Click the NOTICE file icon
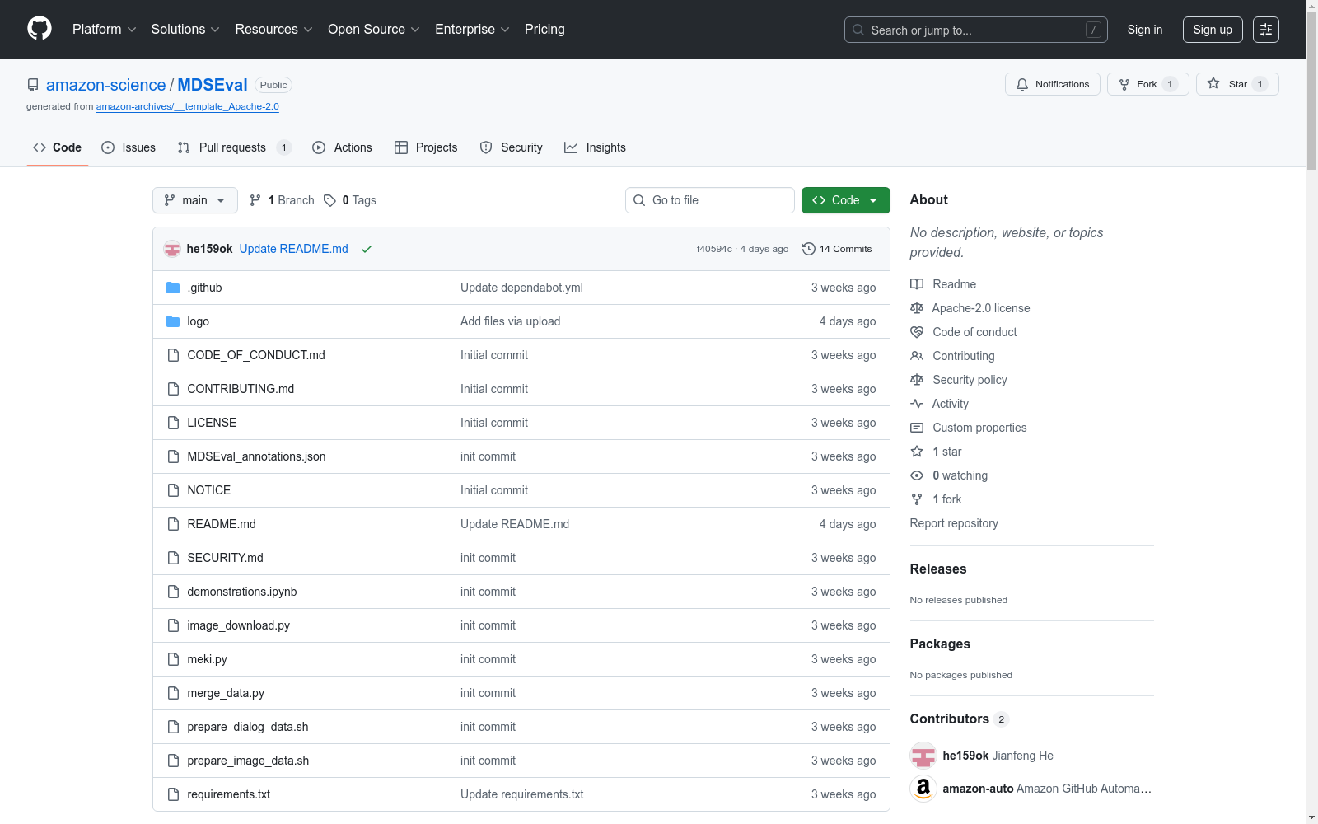Viewport: 1318px width, 824px height. click(x=173, y=490)
